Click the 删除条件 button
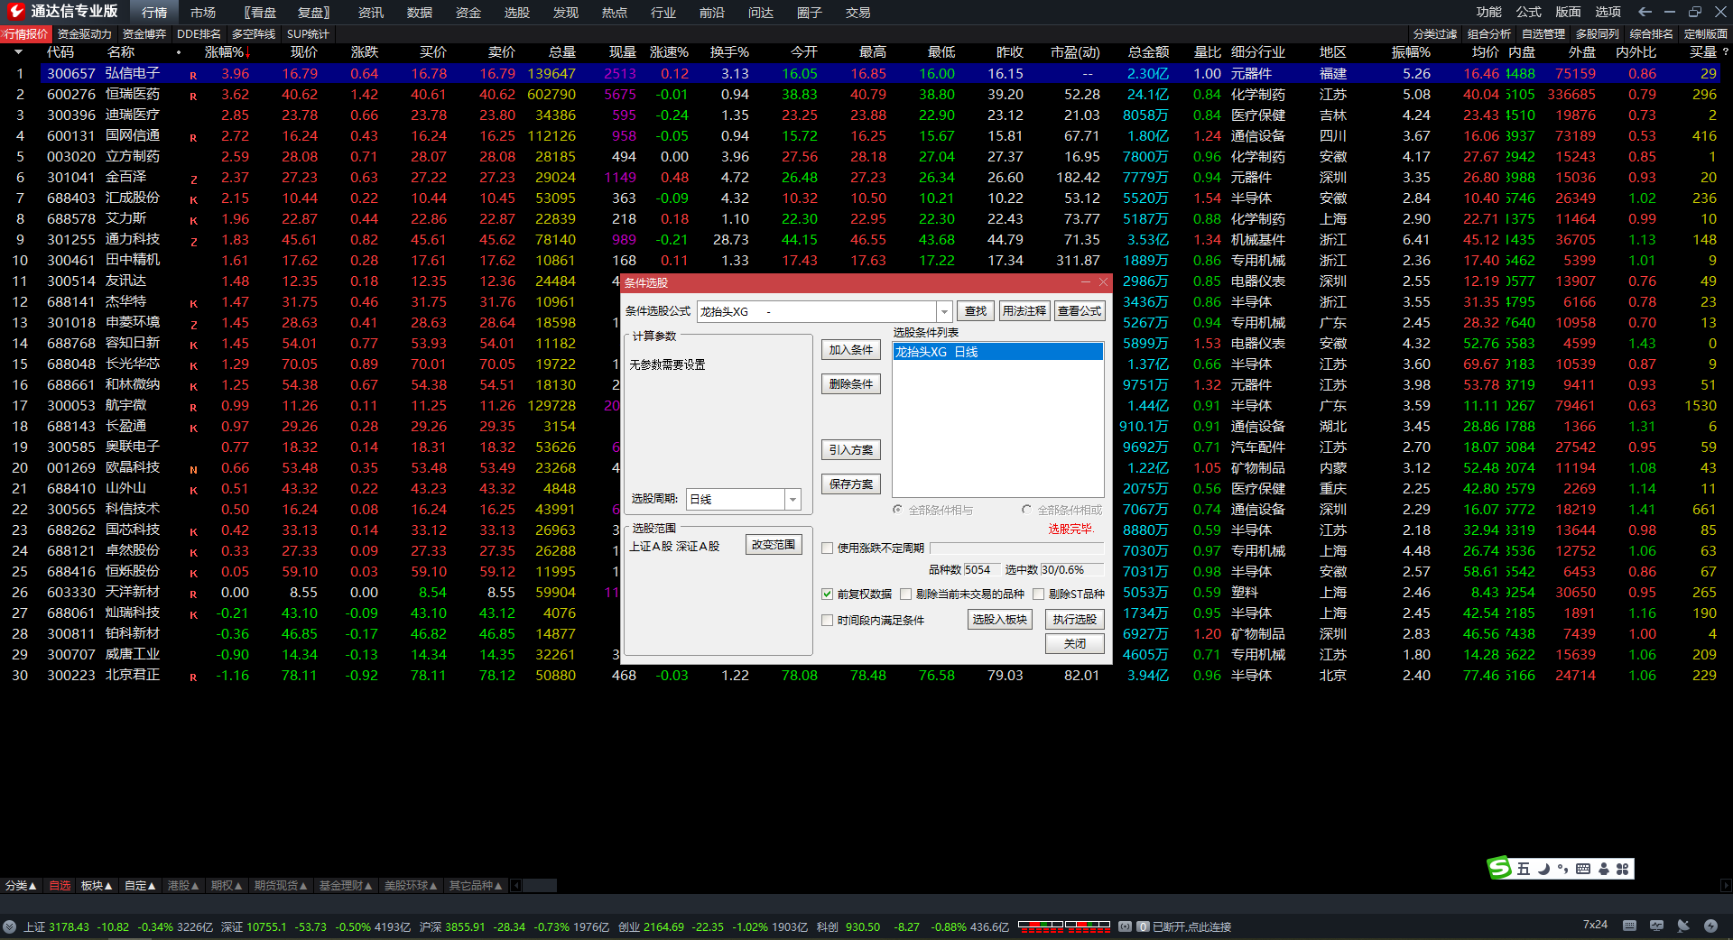This screenshot has width=1733, height=940. pyautogui.click(x=850, y=384)
